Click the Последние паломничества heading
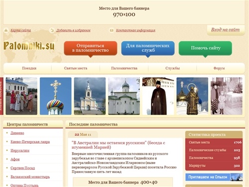This screenshot has height=187, width=249. pos(93,124)
